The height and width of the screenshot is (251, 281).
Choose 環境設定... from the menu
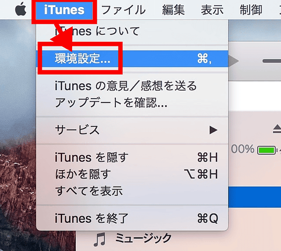point(132,58)
